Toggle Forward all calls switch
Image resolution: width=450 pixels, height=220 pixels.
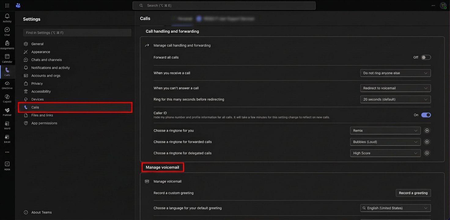(x=426, y=57)
